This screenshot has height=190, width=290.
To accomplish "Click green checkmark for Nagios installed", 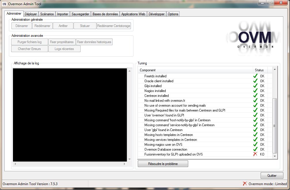I will click(255, 91).
